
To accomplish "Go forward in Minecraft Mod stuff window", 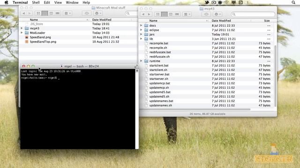I will [x=30, y=13].
